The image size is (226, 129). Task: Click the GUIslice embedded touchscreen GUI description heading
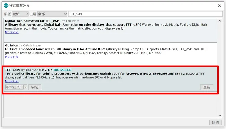pos(63,49)
